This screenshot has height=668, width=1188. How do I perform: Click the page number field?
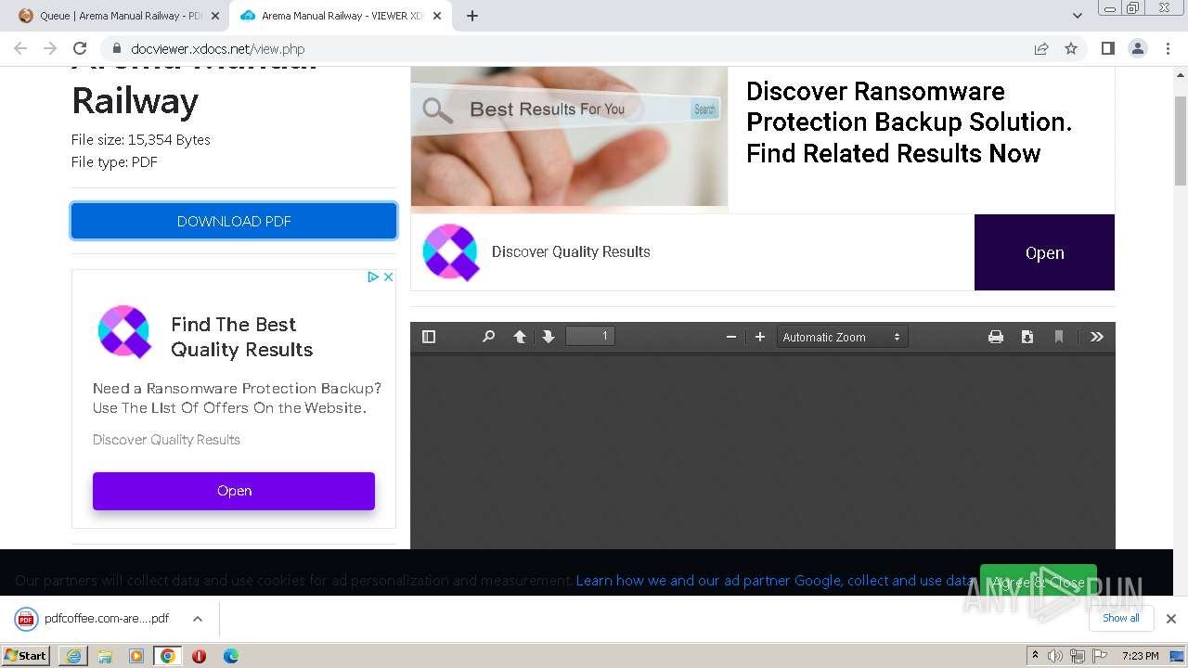[590, 336]
